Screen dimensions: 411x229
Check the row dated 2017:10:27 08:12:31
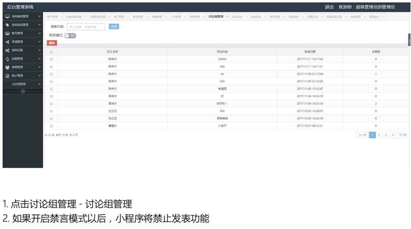click(x=51, y=126)
